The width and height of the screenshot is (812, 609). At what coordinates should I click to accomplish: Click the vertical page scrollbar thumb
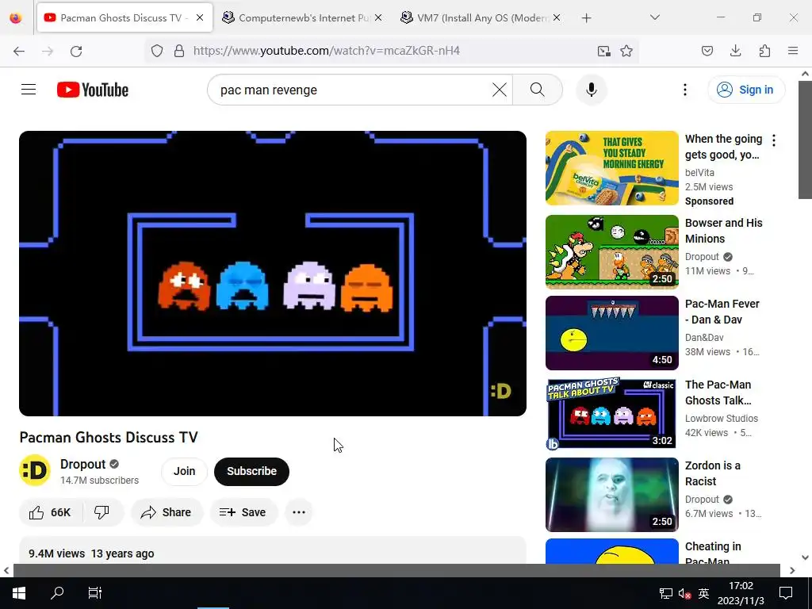pos(805,140)
